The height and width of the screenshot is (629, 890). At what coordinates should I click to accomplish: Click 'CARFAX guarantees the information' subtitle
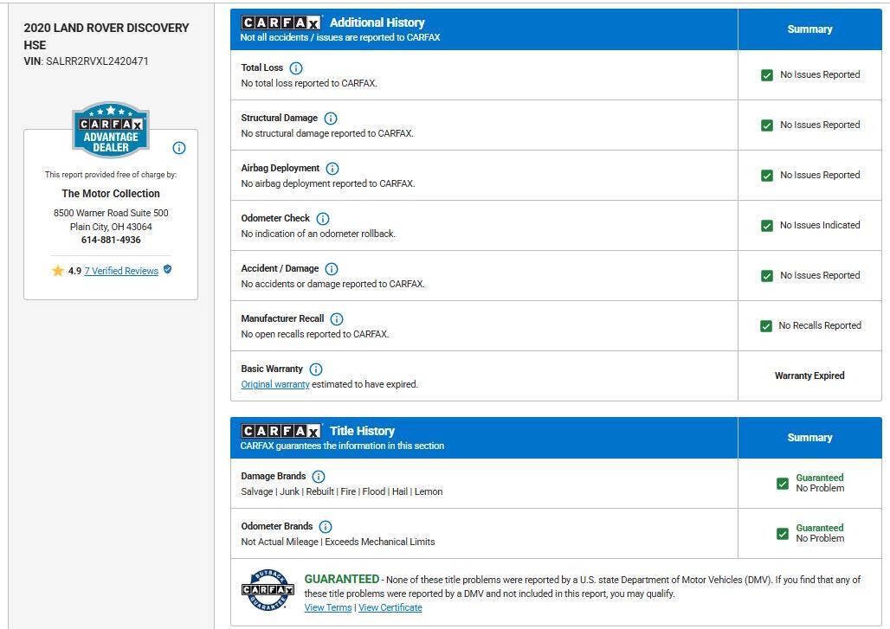[x=342, y=446]
